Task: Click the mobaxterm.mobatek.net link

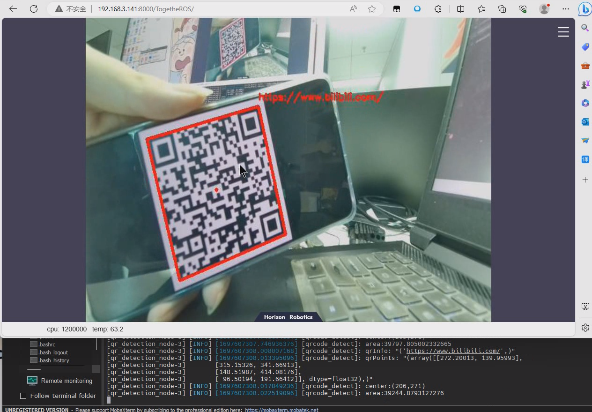Action: pos(281,410)
